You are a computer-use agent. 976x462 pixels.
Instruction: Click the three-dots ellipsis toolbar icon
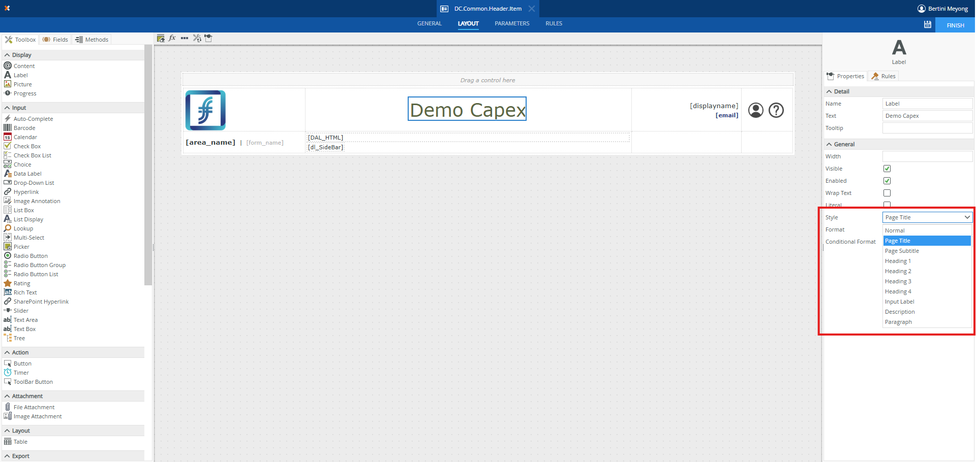pos(185,38)
